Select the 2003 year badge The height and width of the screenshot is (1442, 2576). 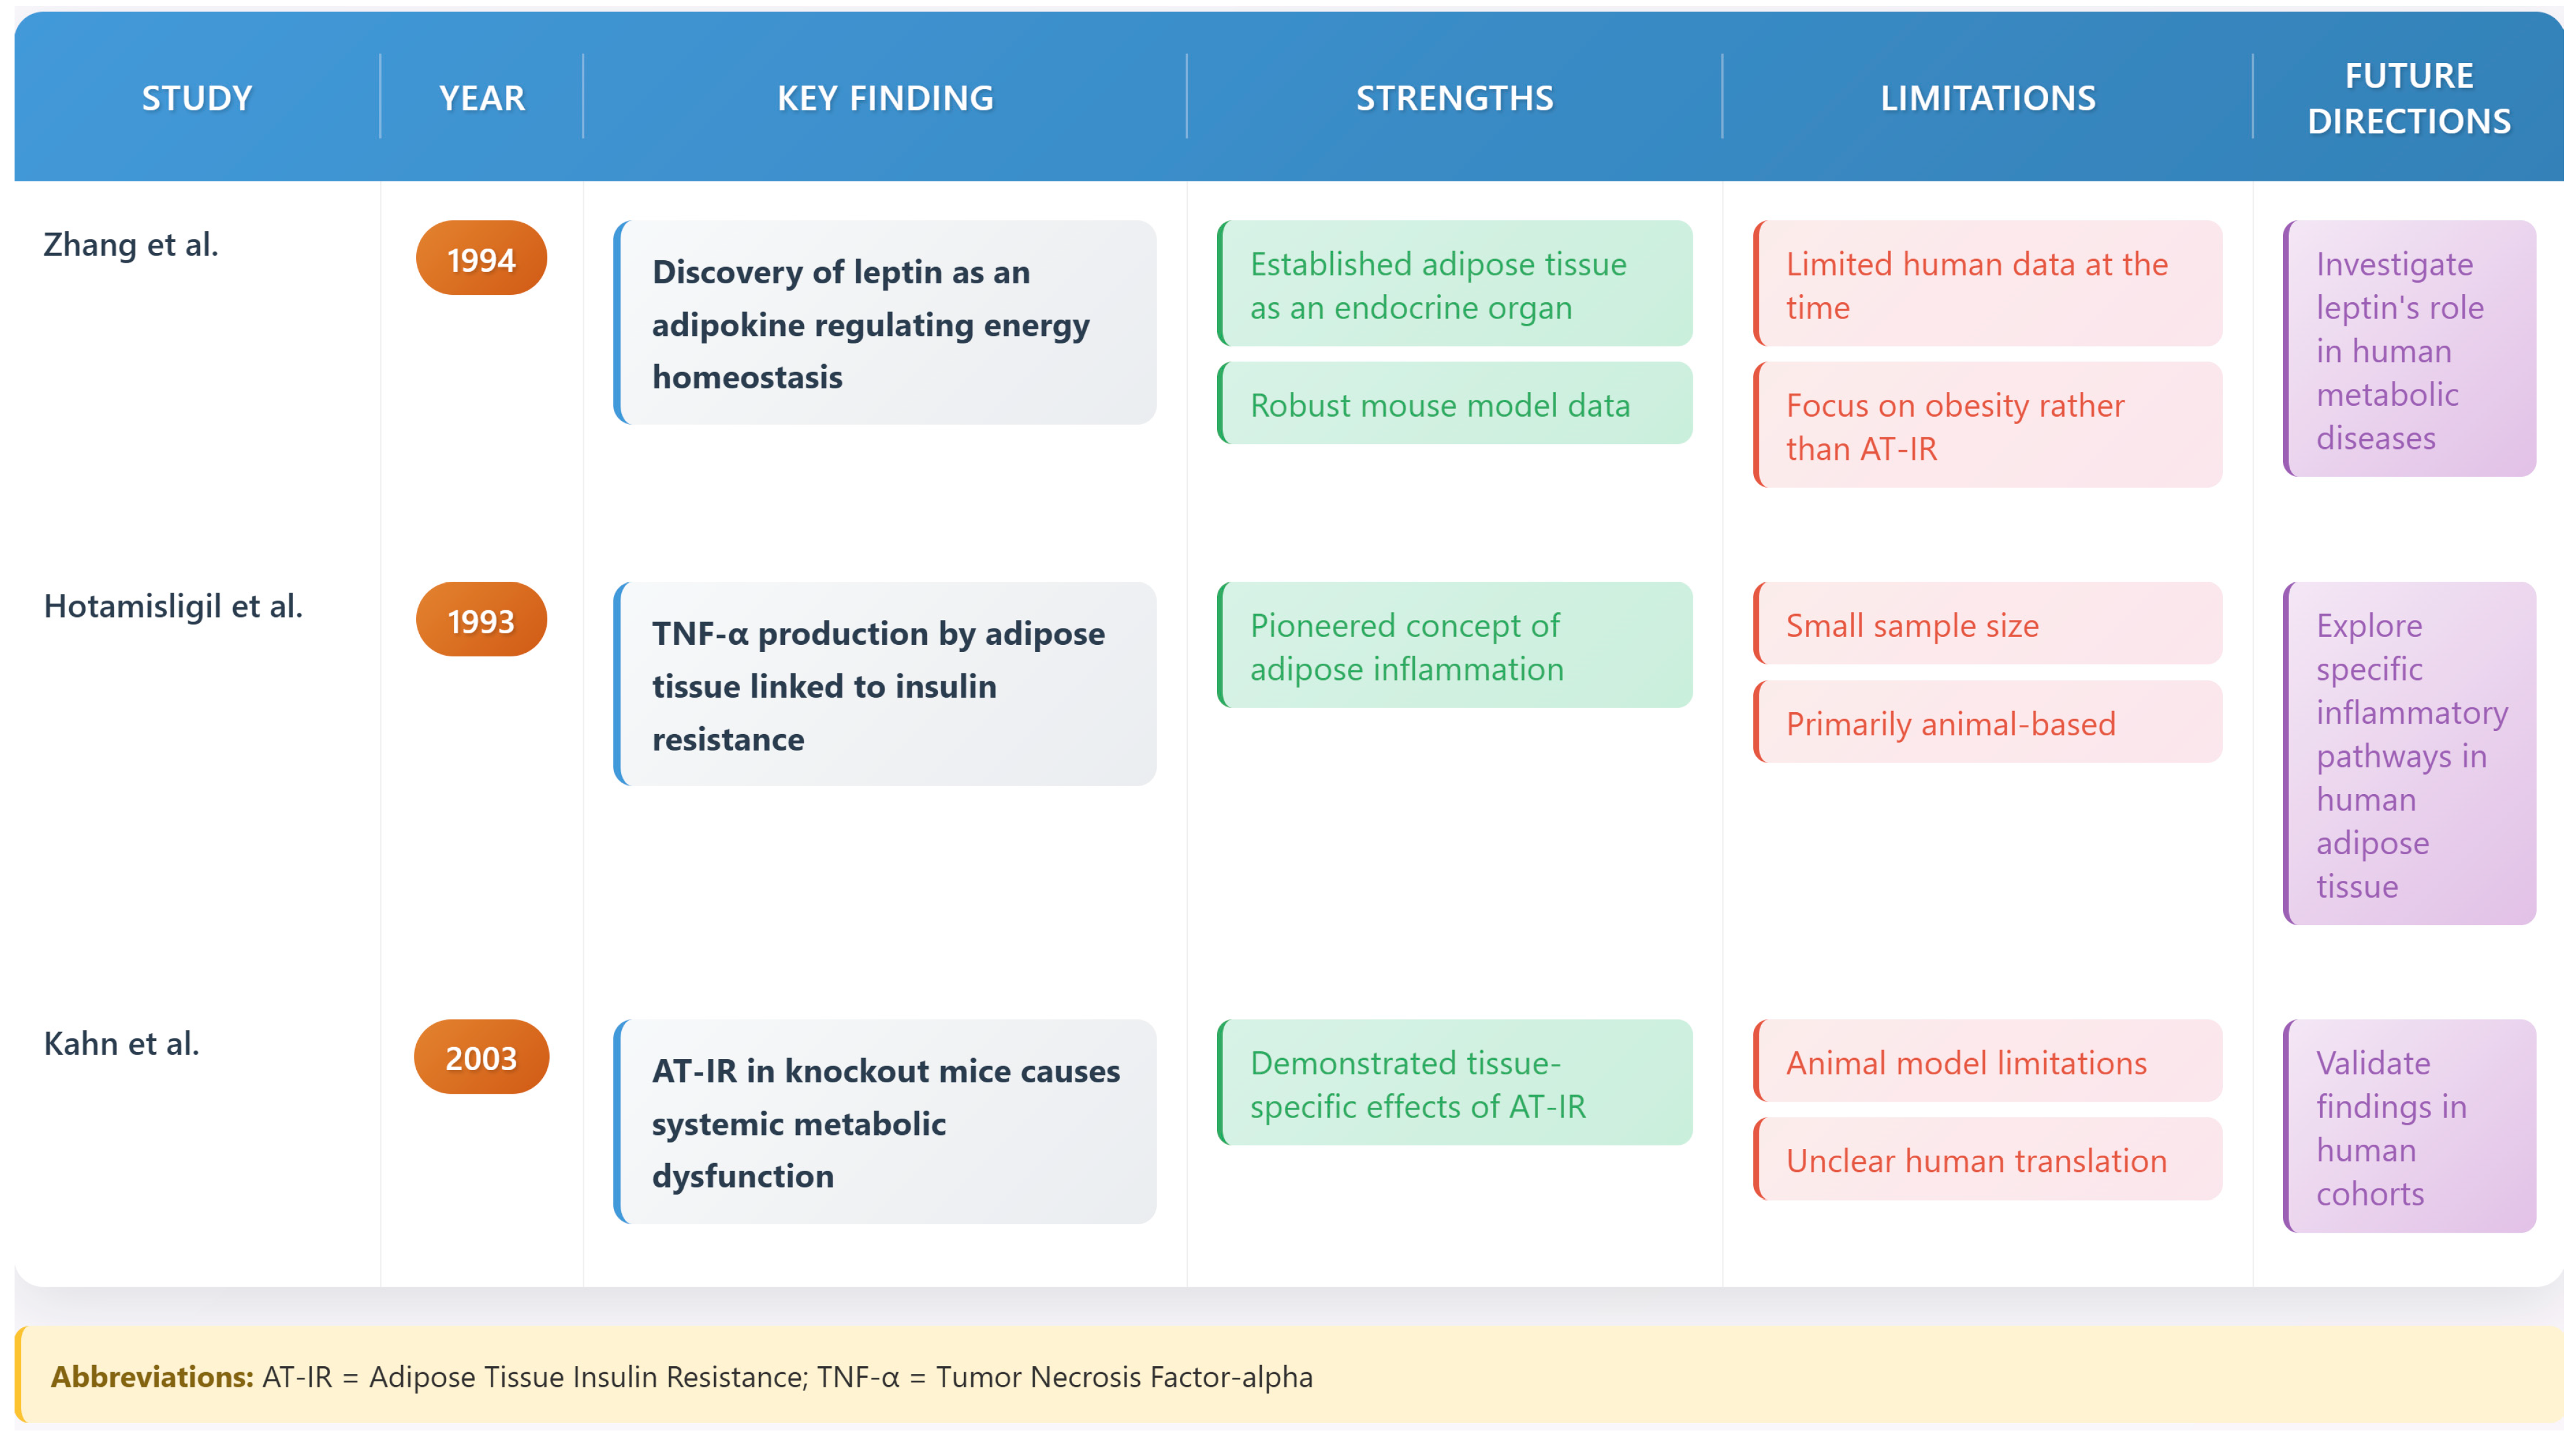(481, 1058)
